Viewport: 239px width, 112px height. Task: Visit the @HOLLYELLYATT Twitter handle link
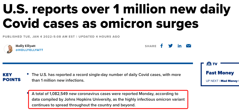[x=29, y=50]
